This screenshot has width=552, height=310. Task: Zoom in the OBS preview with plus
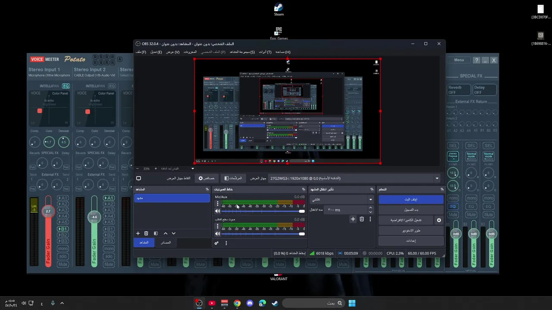tap(156, 169)
